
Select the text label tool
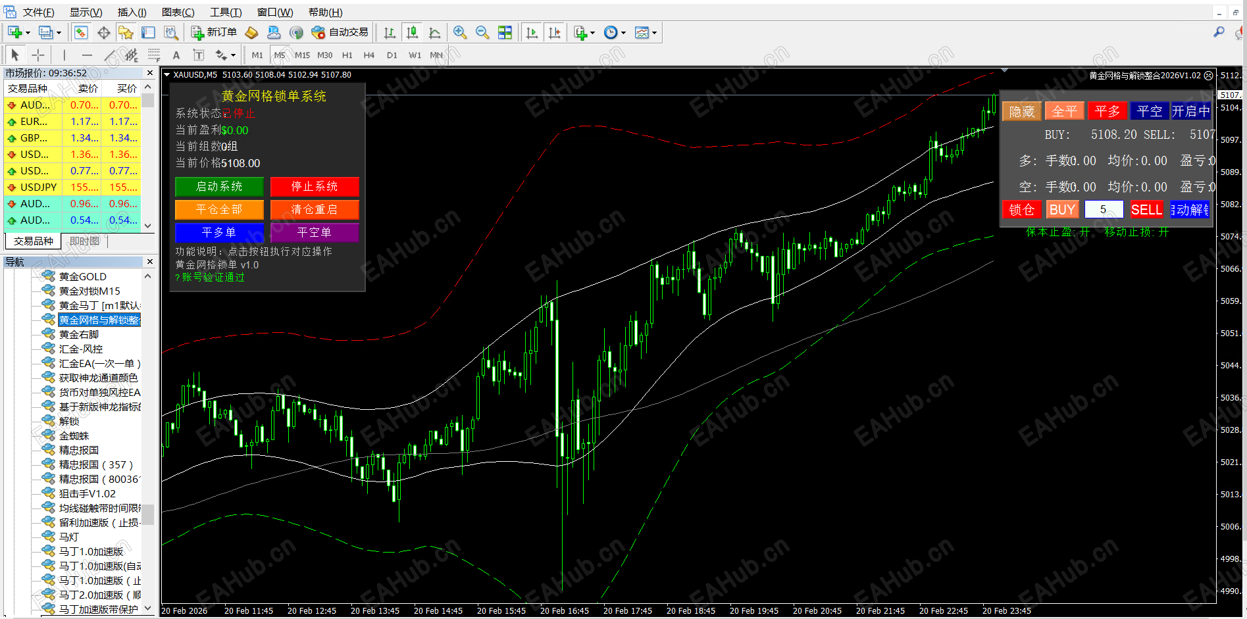click(x=199, y=55)
